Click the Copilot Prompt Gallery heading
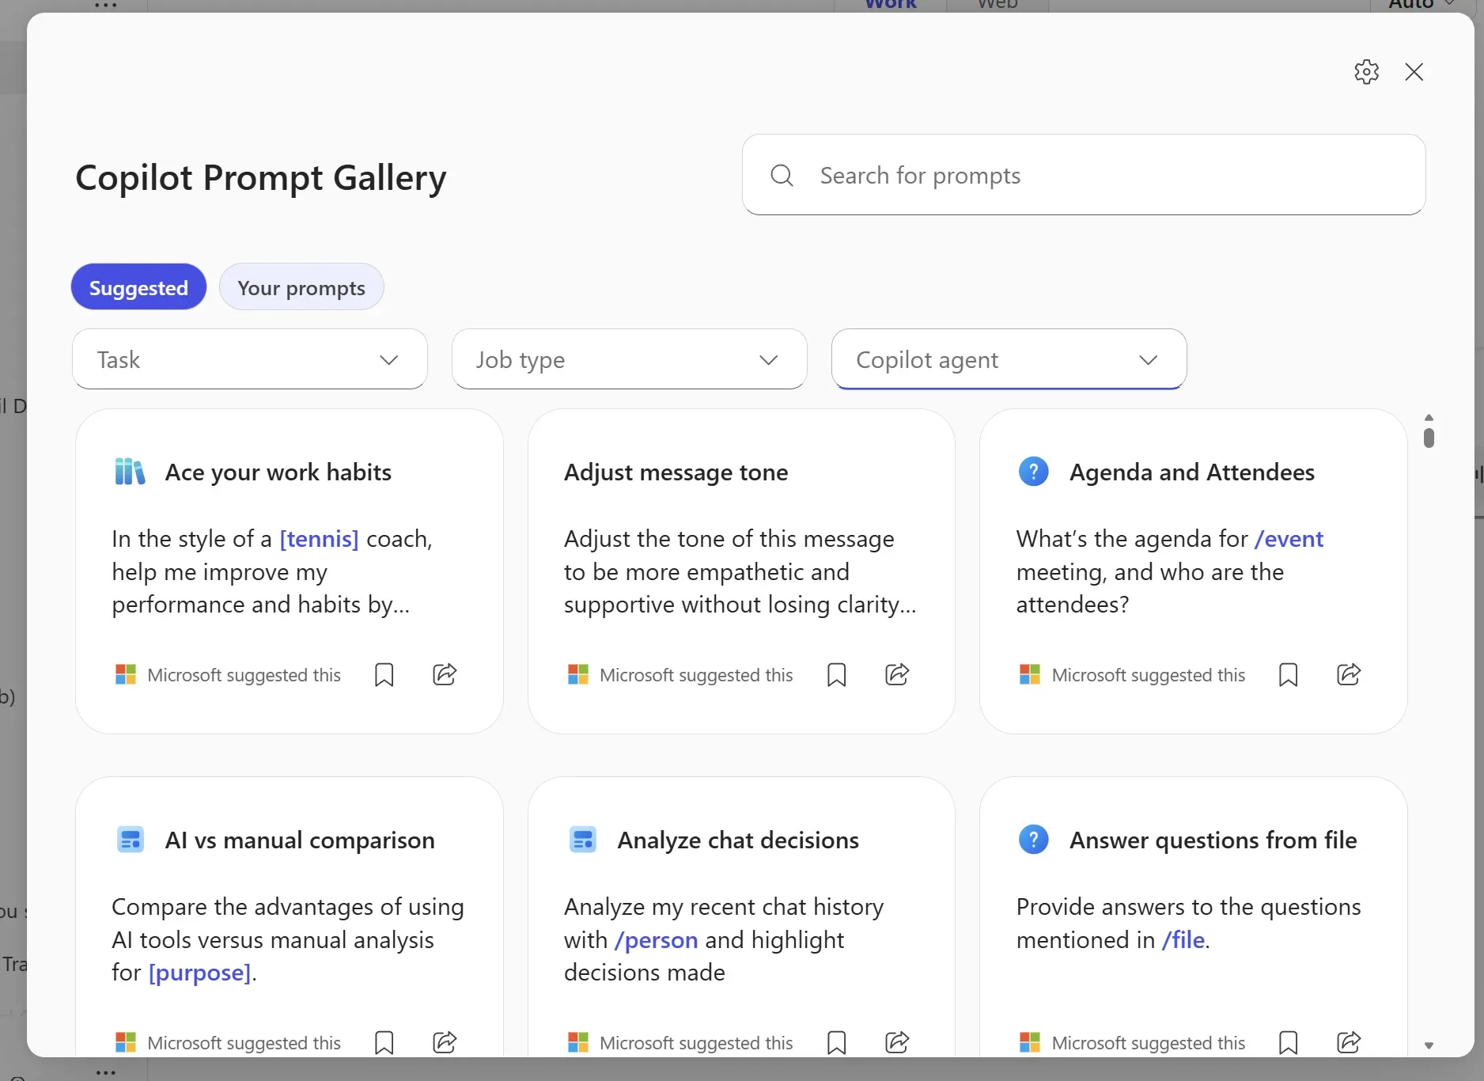The width and height of the screenshot is (1484, 1081). pyautogui.click(x=261, y=178)
